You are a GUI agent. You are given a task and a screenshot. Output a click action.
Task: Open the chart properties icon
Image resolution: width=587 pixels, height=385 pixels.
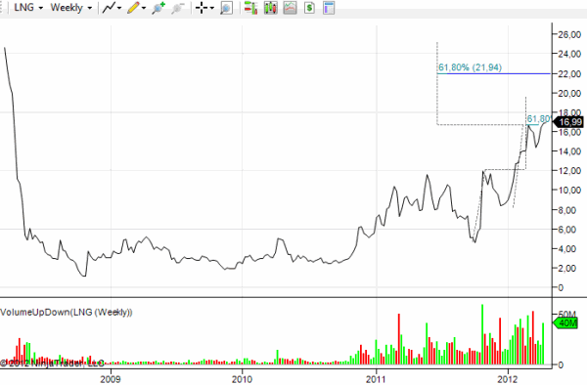click(329, 8)
